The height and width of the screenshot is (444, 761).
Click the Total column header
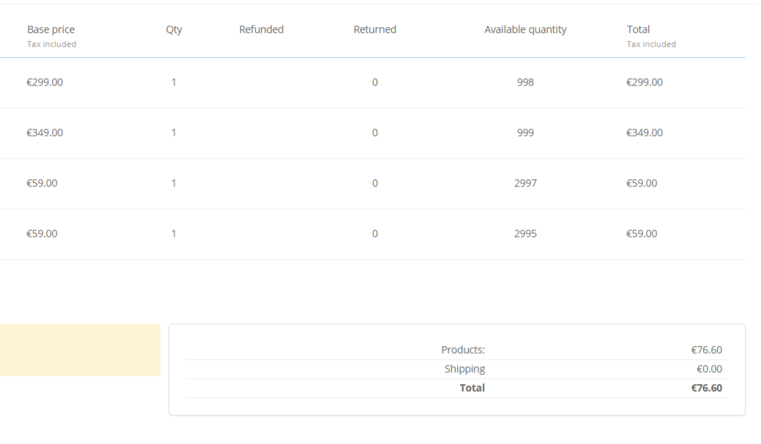click(x=638, y=30)
